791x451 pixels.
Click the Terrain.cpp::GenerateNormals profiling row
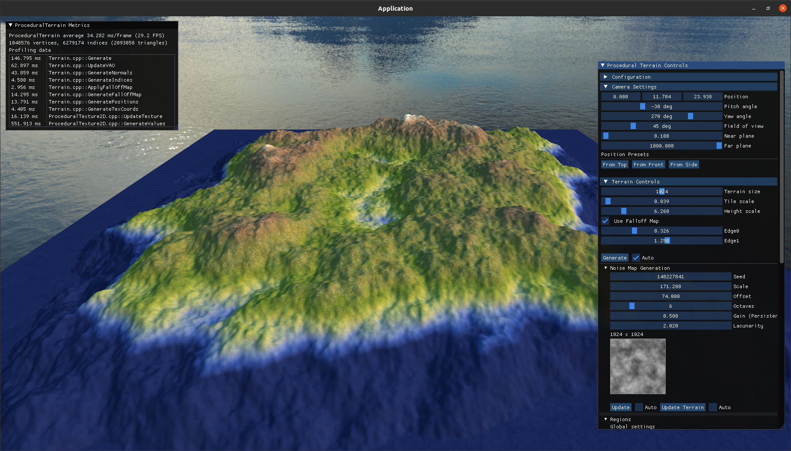[x=92, y=73]
